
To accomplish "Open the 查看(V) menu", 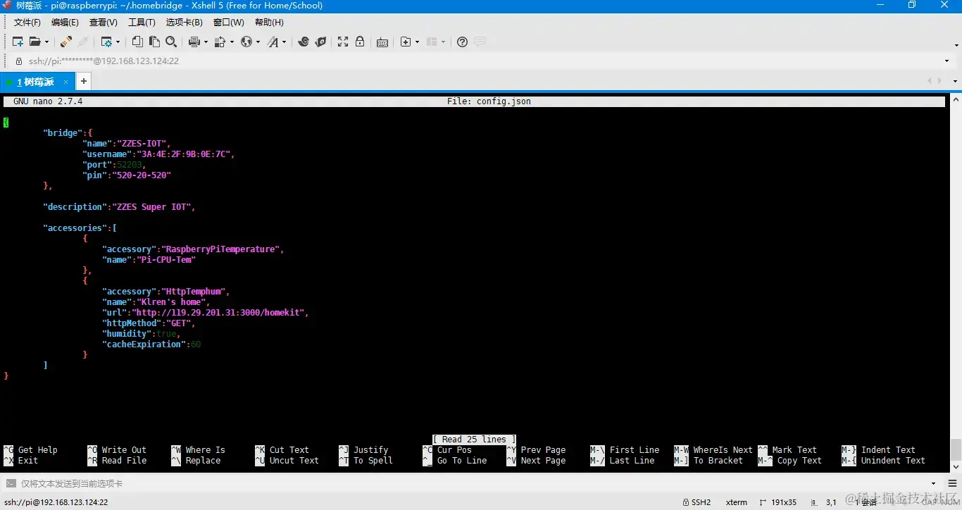I will [x=104, y=23].
